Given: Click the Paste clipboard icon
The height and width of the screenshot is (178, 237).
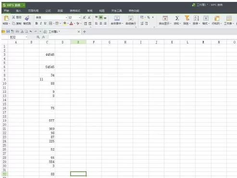Looking at the screenshot, I should click(x=6, y=18).
